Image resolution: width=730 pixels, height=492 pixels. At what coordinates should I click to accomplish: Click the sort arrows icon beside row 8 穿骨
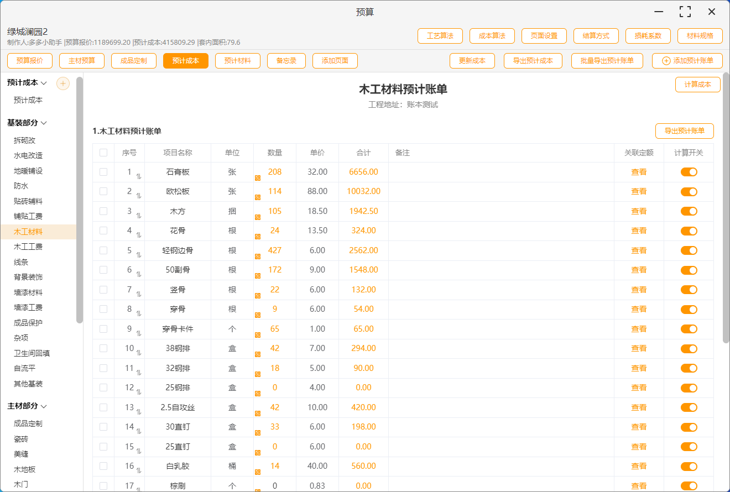tap(139, 313)
